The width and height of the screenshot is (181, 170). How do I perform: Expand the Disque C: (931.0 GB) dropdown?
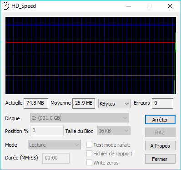point(80,118)
